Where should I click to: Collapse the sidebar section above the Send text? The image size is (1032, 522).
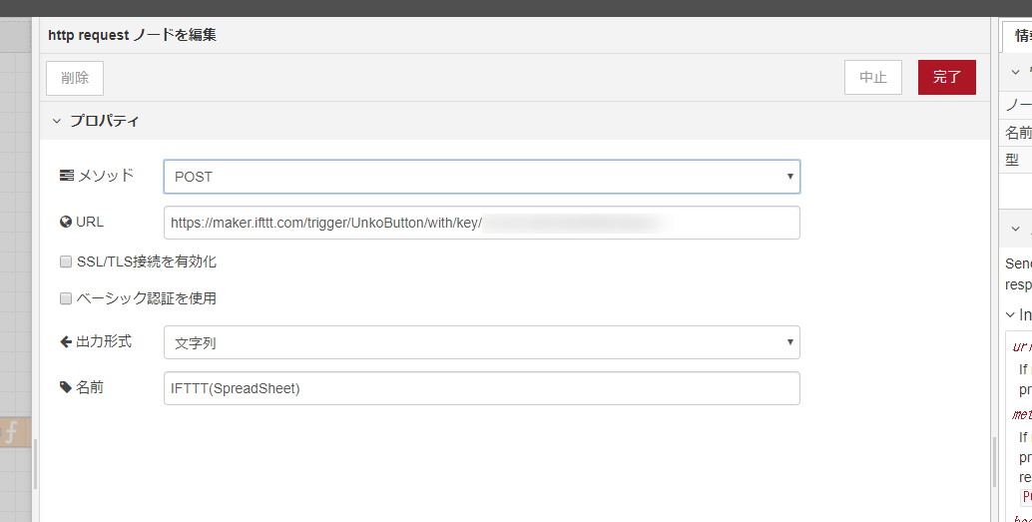click(1015, 229)
